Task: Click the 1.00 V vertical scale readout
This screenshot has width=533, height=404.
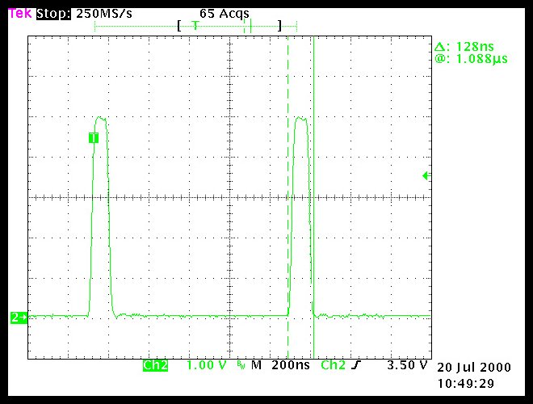Action: [x=207, y=365]
